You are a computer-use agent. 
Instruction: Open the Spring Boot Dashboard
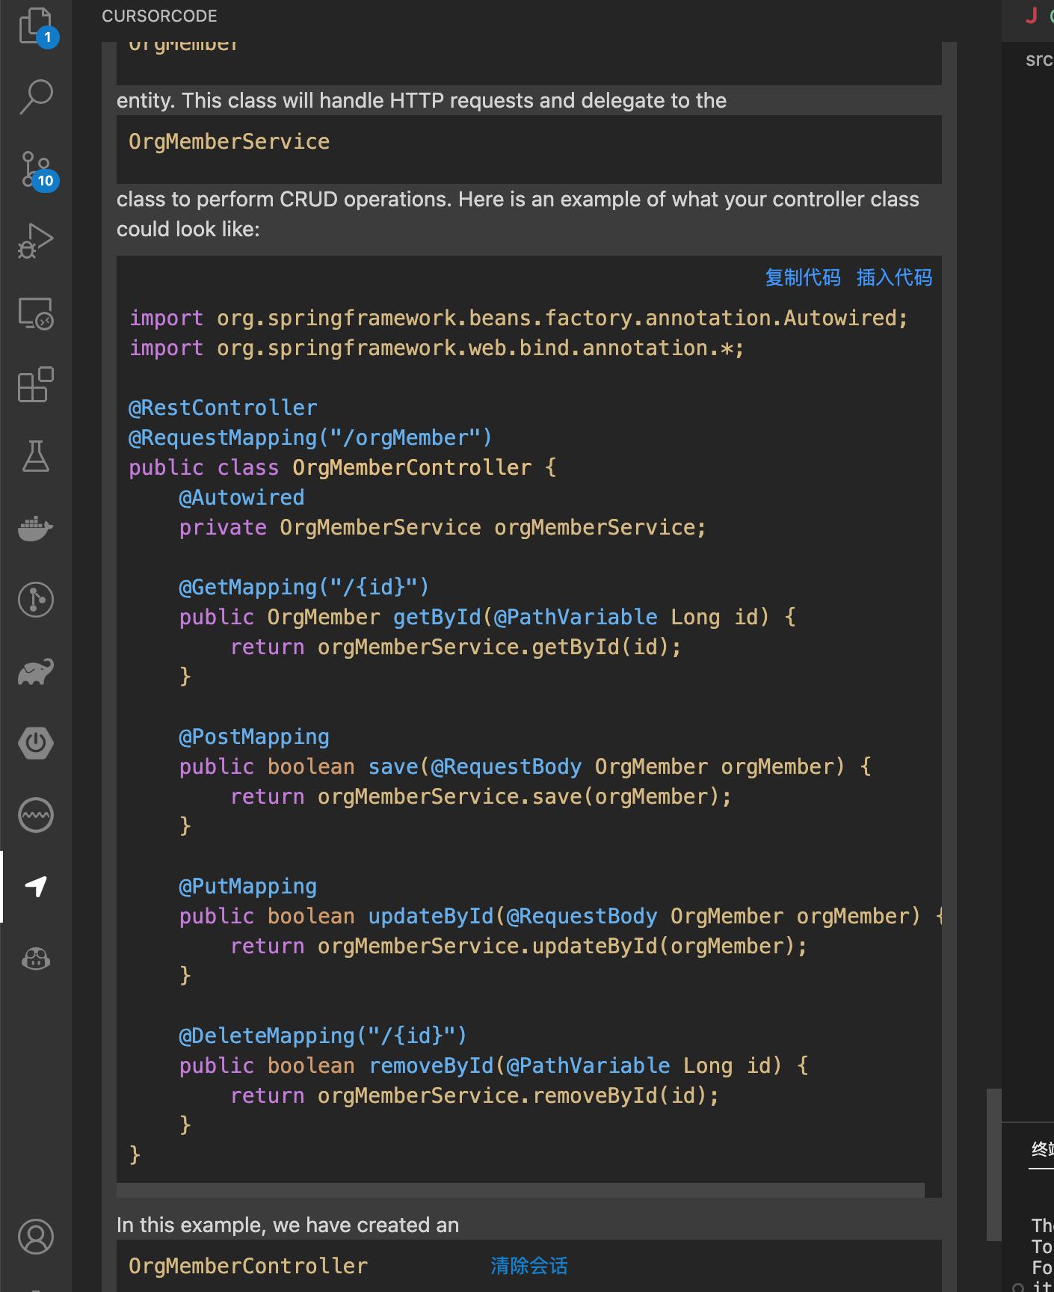35,743
